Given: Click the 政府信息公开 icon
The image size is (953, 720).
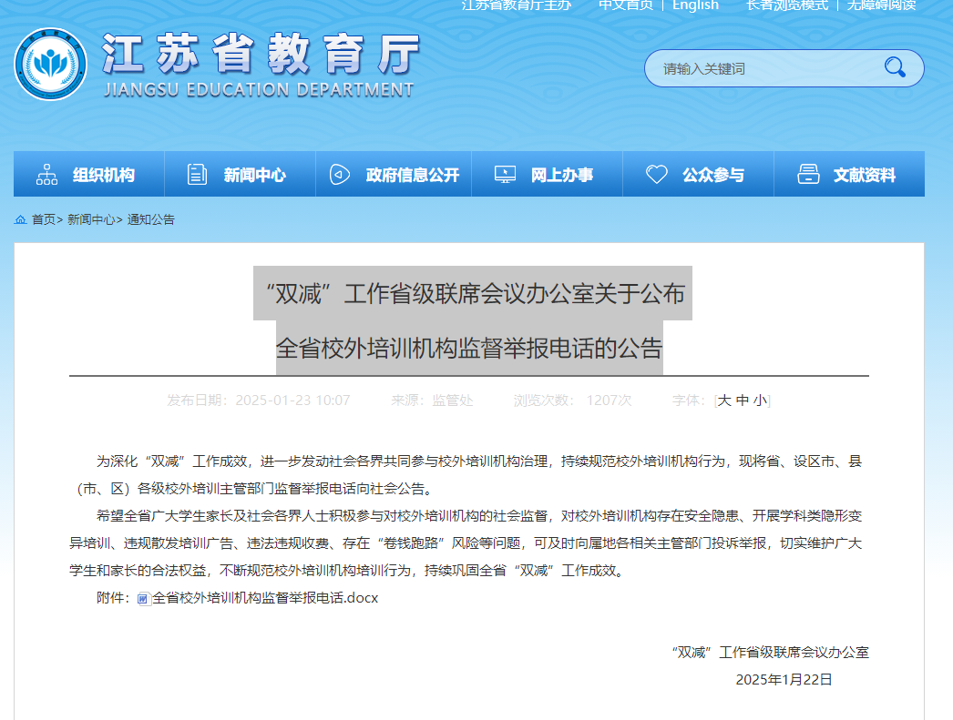Looking at the screenshot, I should pos(339,175).
